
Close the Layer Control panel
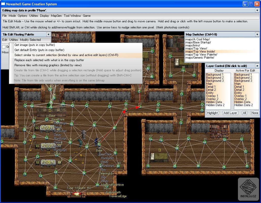[257, 66]
